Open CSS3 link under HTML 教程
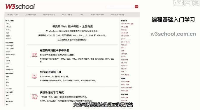200x110 pixels. [x=8, y=36]
